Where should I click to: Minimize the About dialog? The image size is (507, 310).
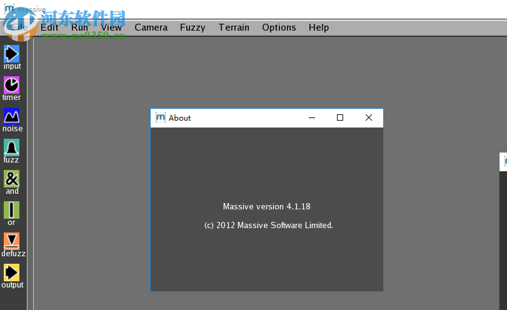312,117
